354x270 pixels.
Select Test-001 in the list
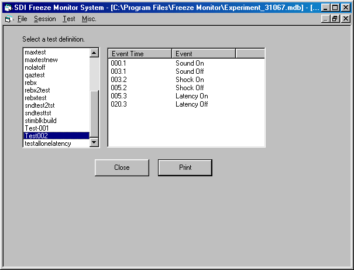pos(36,128)
